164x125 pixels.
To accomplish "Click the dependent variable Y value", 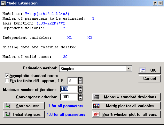I will [64, 28].
